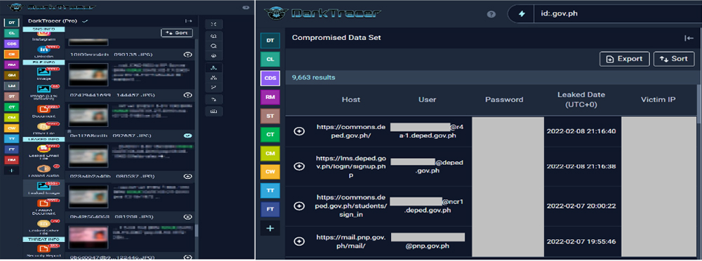
Task: Open the blurred thumbnail below 081208.JPG
Action: click(88, 237)
